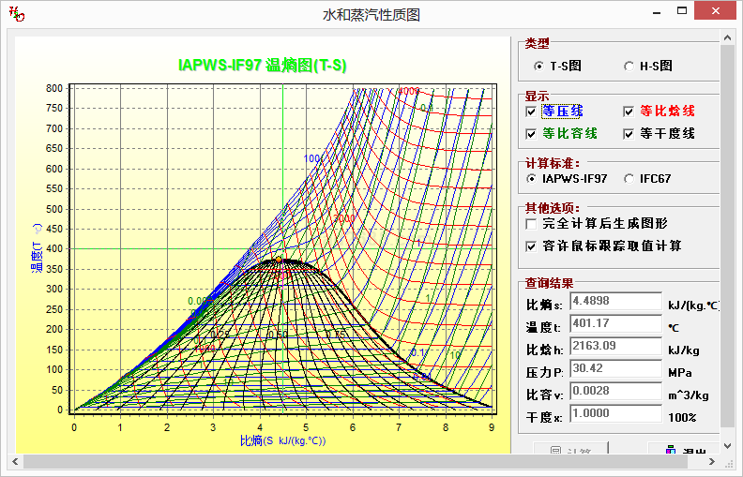
Task: Select the H-S图 chart type
Action: pos(629,67)
